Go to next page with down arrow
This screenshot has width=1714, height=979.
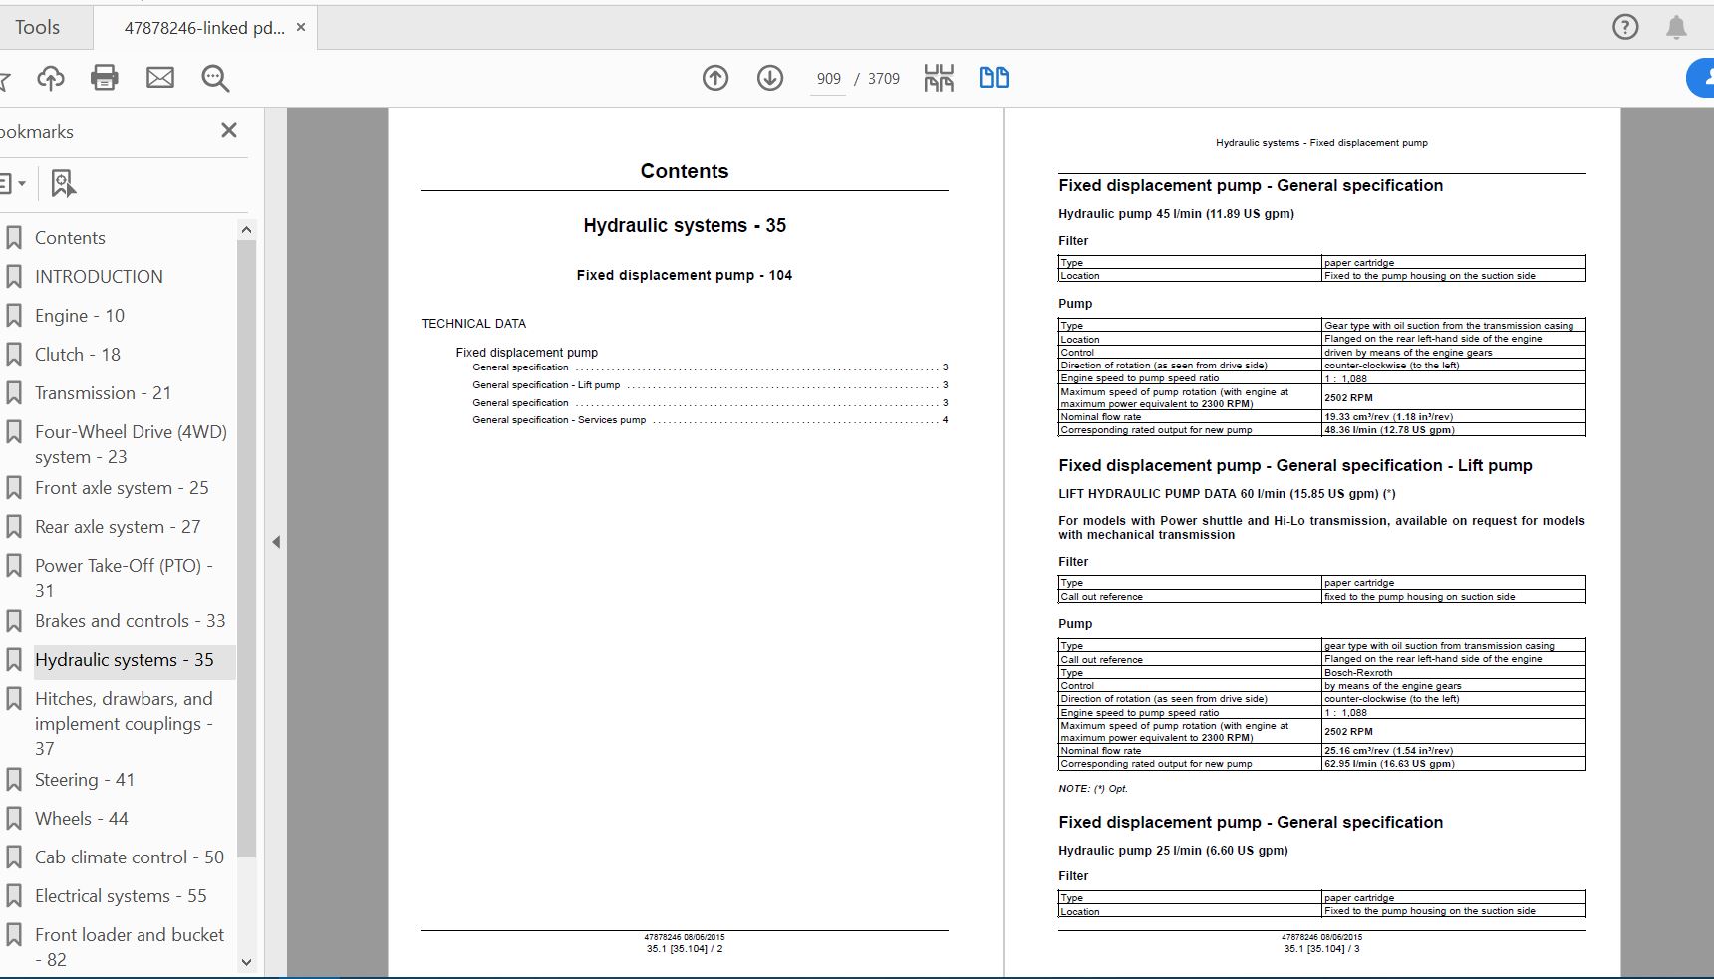click(770, 78)
